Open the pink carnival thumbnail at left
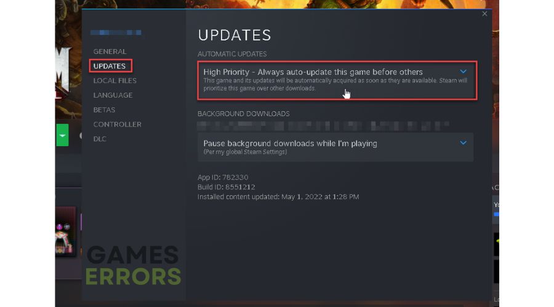Screen dimensions: 554x307 [x=65, y=231]
